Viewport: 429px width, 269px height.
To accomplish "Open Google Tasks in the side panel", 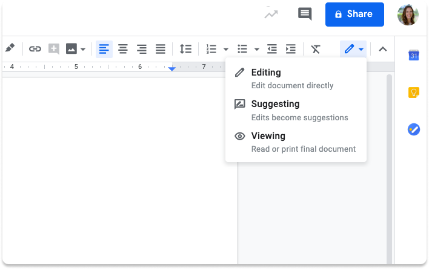I will [x=414, y=129].
